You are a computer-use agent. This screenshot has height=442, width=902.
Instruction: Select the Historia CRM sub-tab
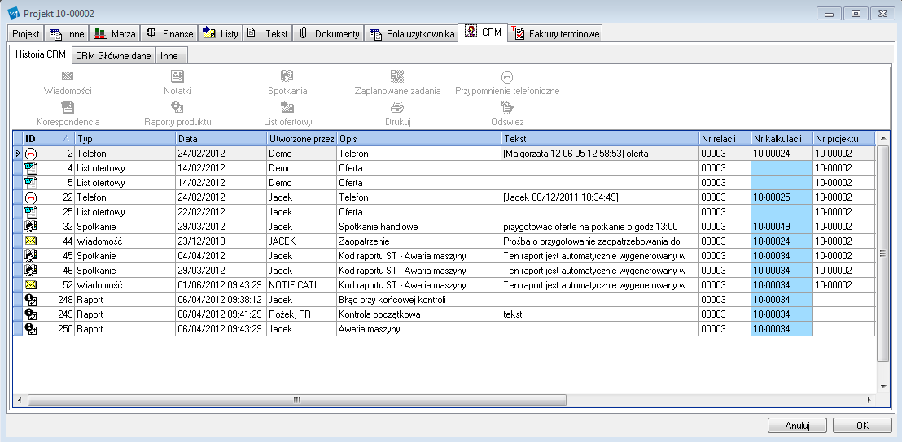pos(40,55)
